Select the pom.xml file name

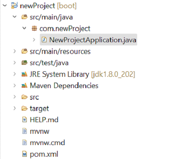44,154
